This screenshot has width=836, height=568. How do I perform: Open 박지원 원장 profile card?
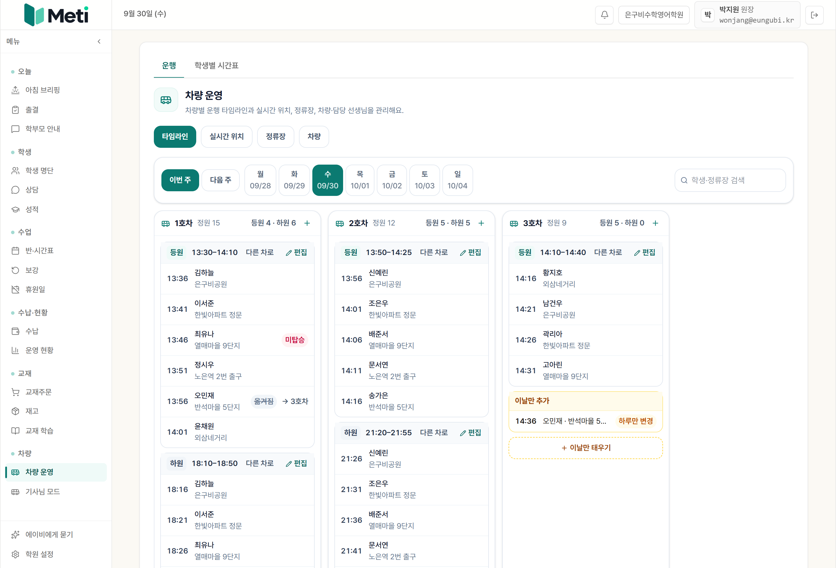(x=747, y=15)
